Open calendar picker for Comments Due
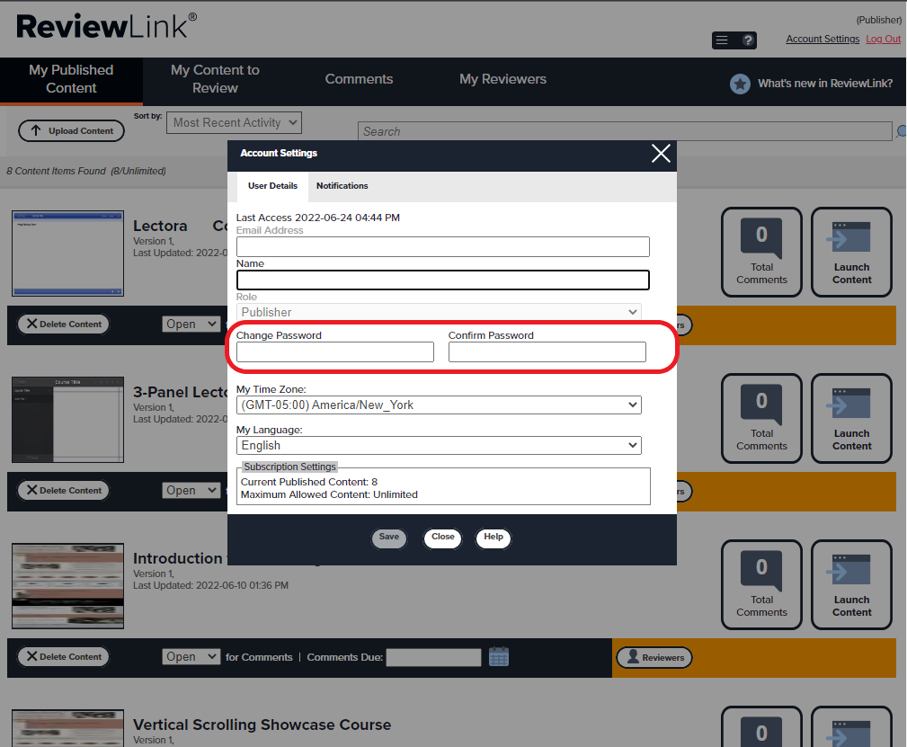The image size is (907, 747). [x=499, y=657]
